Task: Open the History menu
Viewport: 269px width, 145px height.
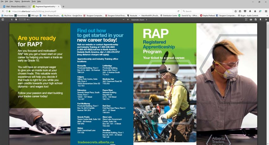Action: 17,1
